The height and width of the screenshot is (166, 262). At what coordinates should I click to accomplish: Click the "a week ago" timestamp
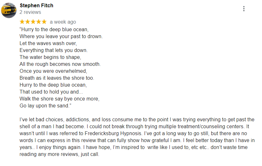pos(63,22)
